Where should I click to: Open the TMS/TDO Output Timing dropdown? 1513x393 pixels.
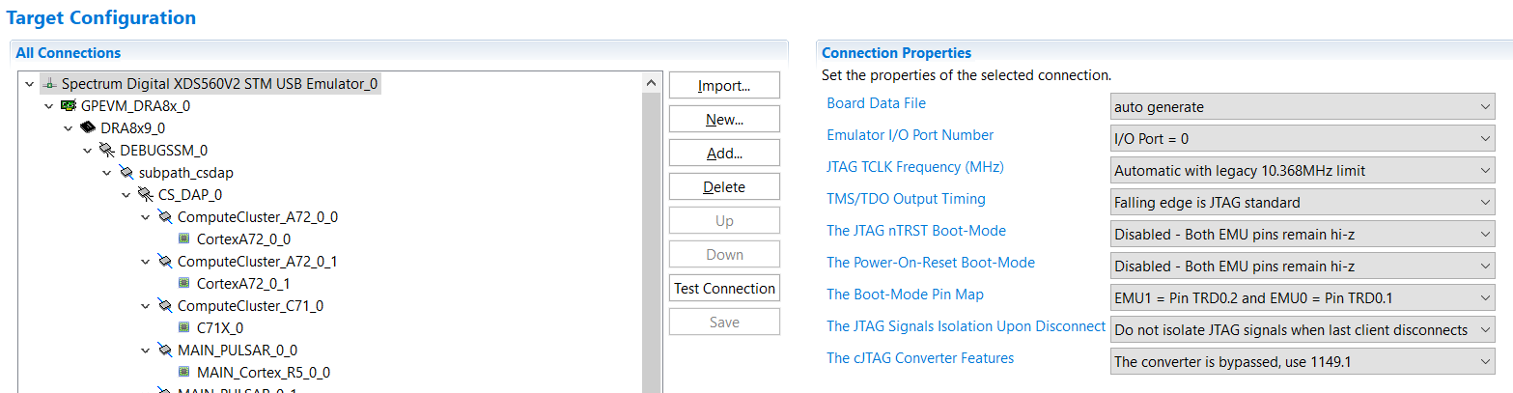tap(1303, 203)
